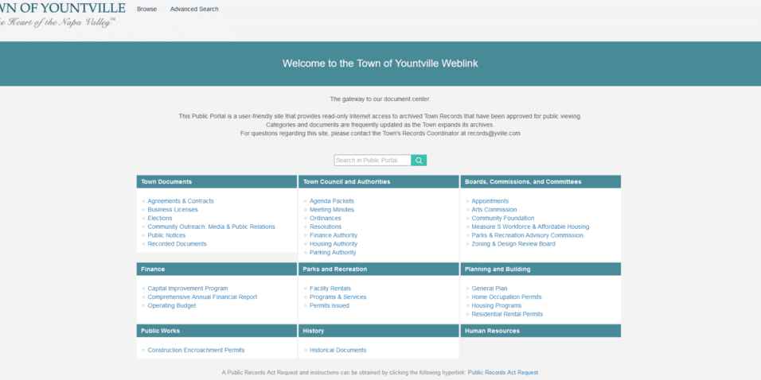Open the General Plan link
Viewport: 761px width, 380px height.
489,289
